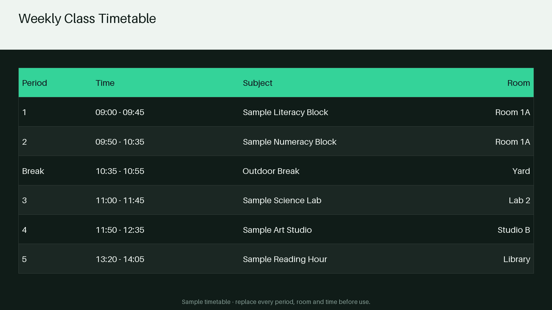
Task: Select the 13:20 - 14:05 time cell
Action: point(120,259)
